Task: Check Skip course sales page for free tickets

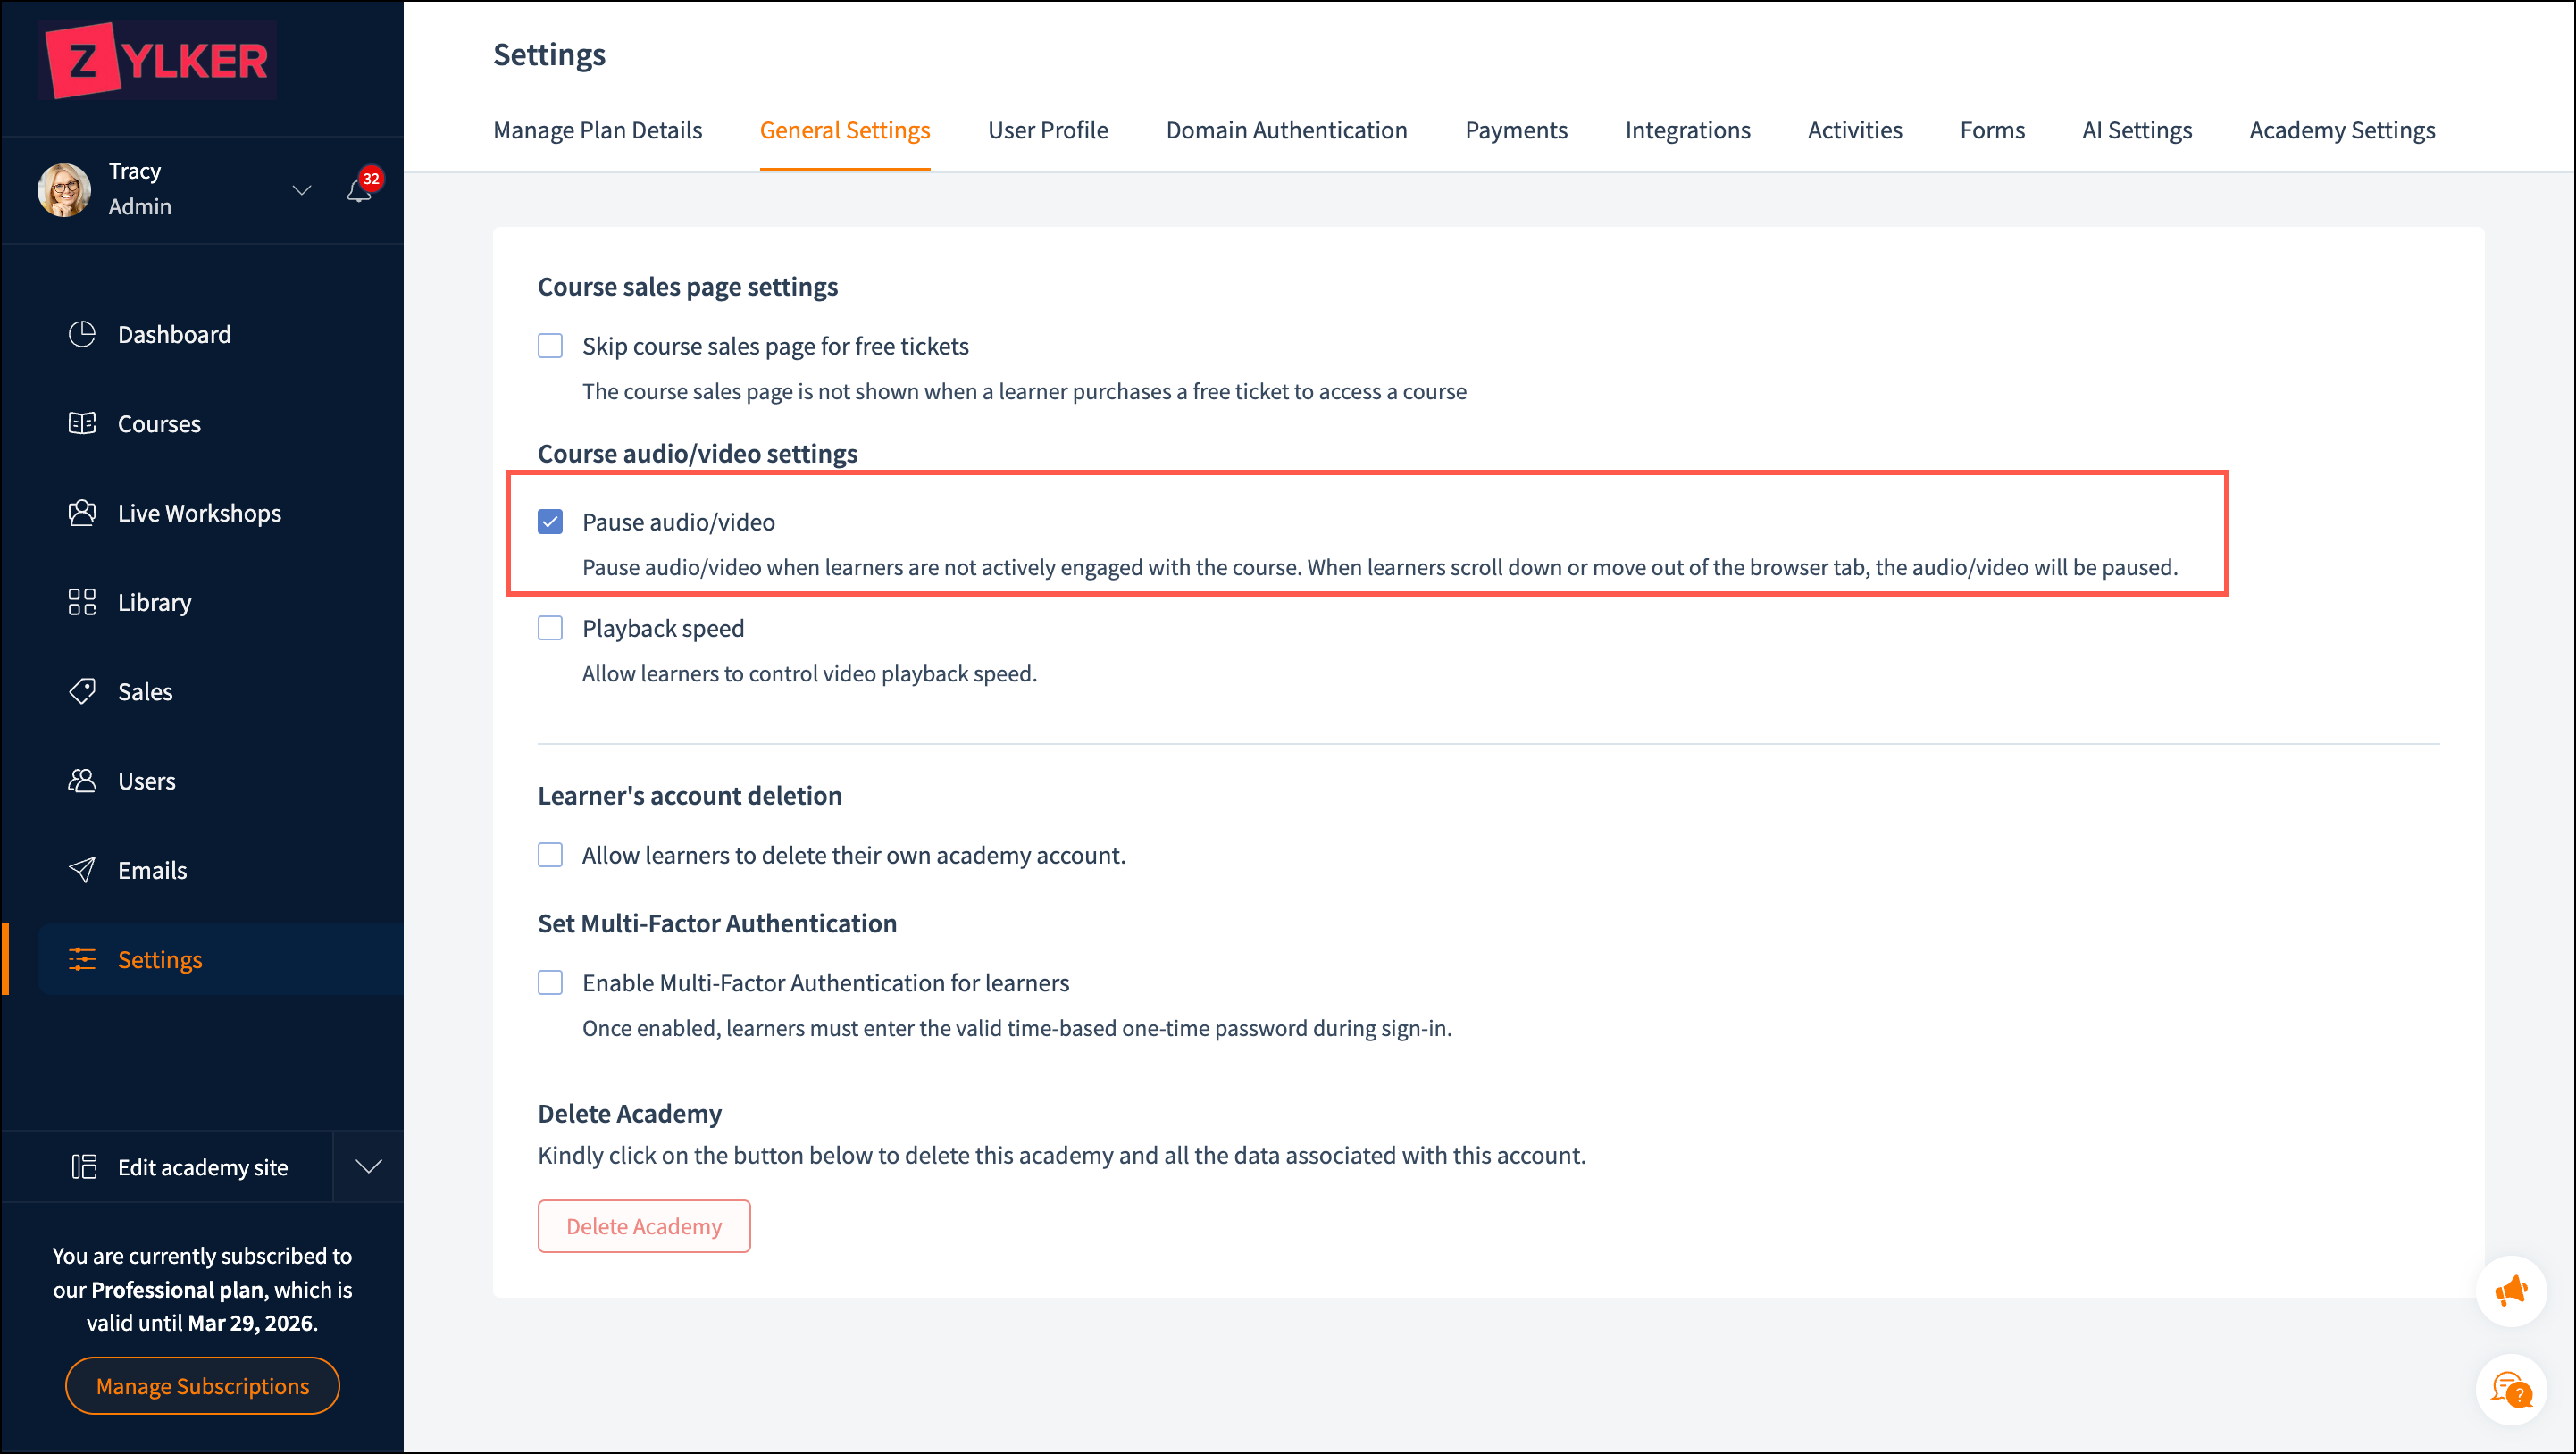Action: (x=550, y=346)
